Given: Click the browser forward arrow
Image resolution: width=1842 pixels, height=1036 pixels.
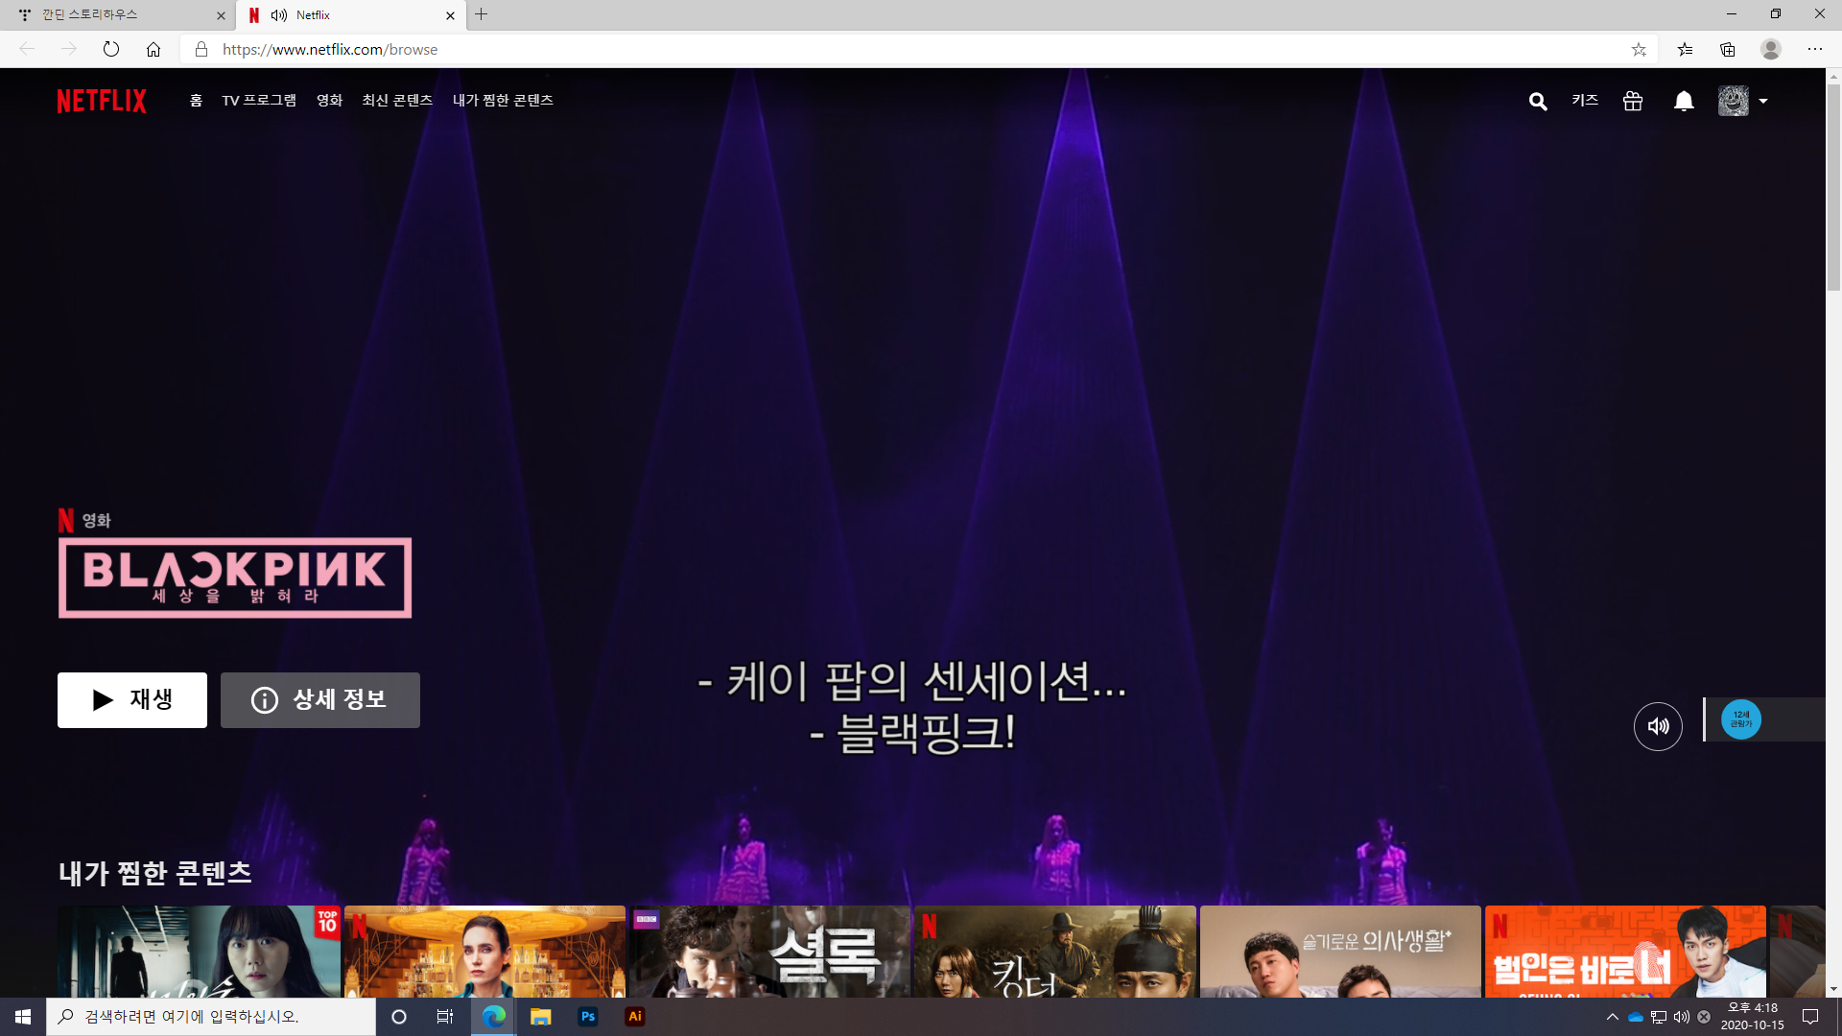Looking at the screenshot, I should pyautogui.click(x=69, y=49).
